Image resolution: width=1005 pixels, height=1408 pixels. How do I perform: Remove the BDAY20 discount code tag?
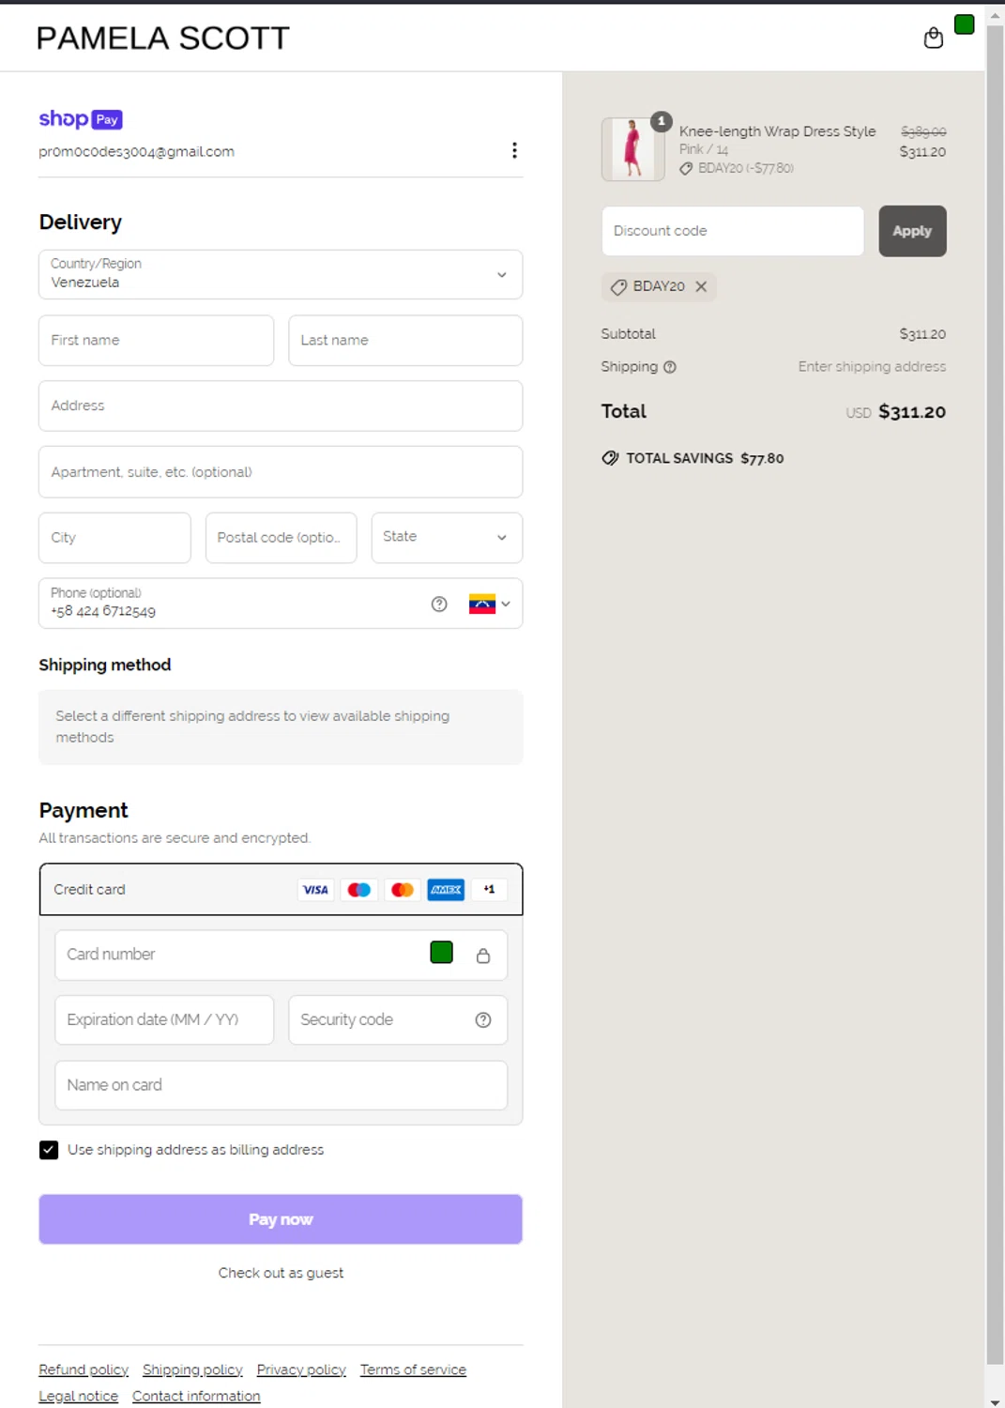701,286
